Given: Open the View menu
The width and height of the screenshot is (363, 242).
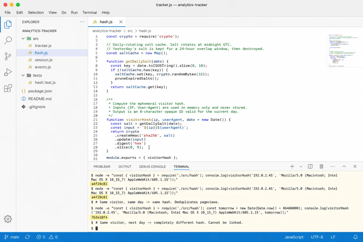Looking at the screenshot, I should coord(53,12).
